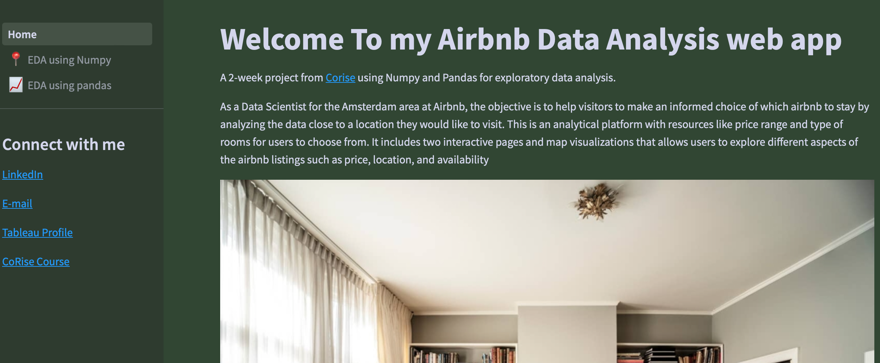Click the Welcome To my Airbnb heading
The image size is (880, 363).
[530, 40]
